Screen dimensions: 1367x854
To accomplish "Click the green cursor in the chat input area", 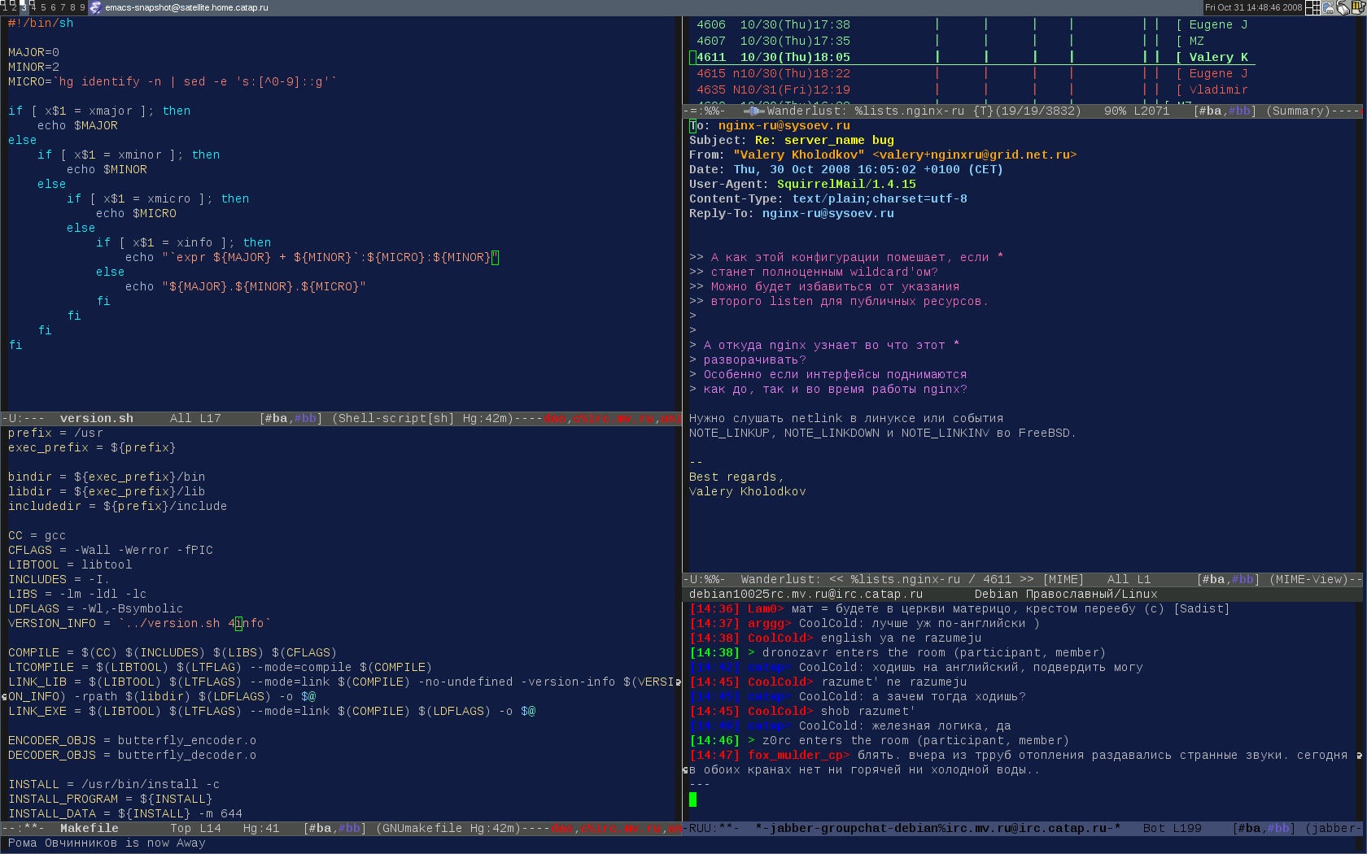I will pos(692,800).
